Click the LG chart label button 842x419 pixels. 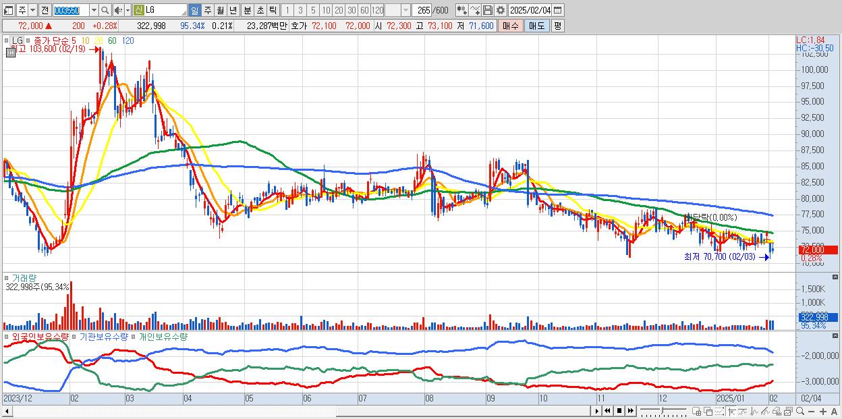(18, 40)
